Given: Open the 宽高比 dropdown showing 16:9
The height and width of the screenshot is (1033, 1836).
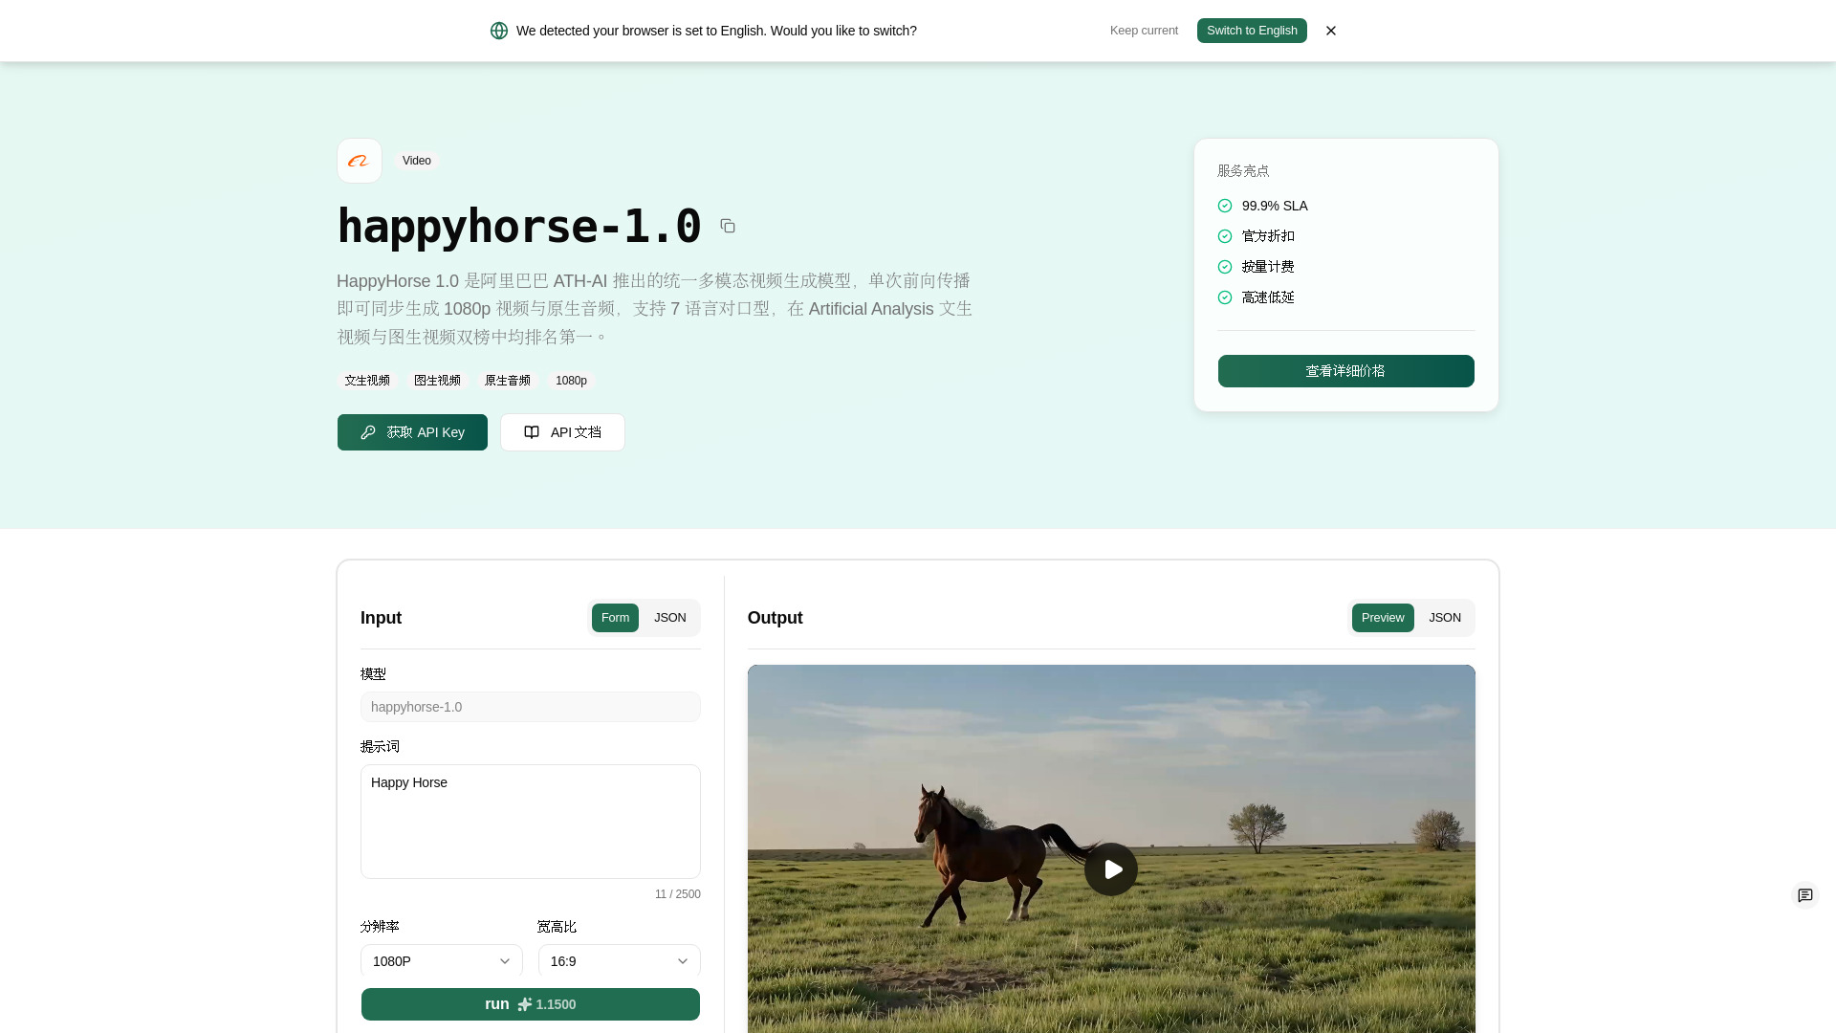Looking at the screenshot, I should [619, 961].
